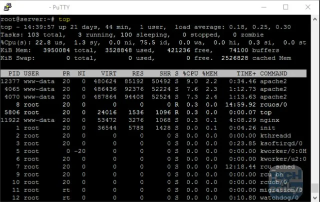Screen dimensions: 320x202
Task: Click the VIRT column header
Action: pos(109,73)
